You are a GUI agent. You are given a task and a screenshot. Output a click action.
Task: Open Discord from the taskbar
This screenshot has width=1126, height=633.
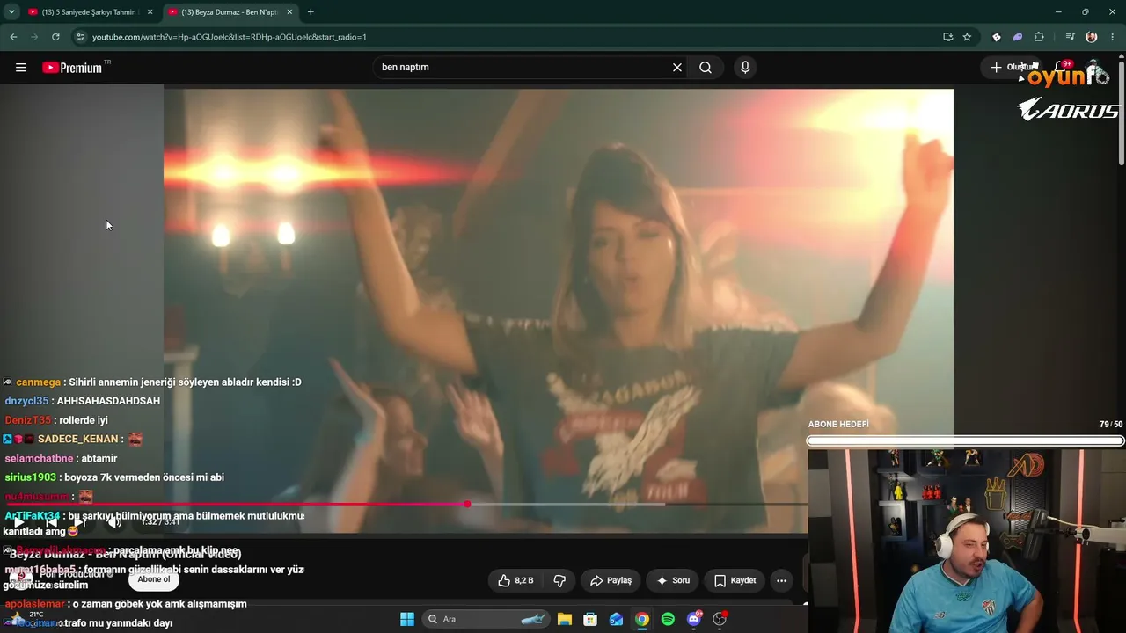(694, 619)
